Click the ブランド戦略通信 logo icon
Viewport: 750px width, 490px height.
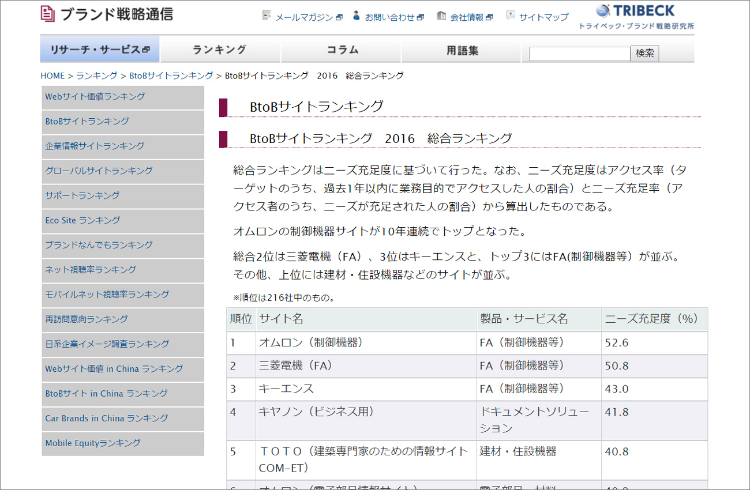click(47, 14)
